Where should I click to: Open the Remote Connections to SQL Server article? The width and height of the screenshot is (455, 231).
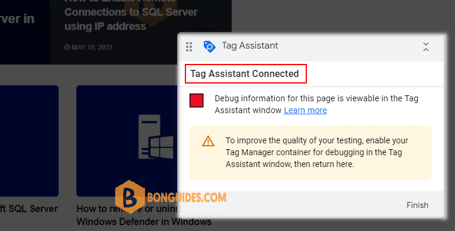(131, 16)
